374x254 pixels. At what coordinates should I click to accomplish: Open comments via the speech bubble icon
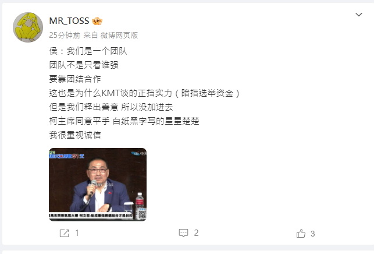(183, 233)
